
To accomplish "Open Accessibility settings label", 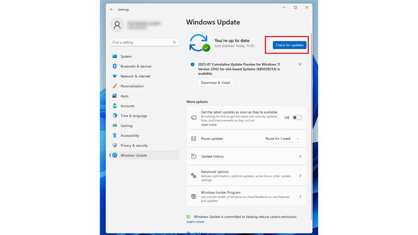I will click(130, 135).
